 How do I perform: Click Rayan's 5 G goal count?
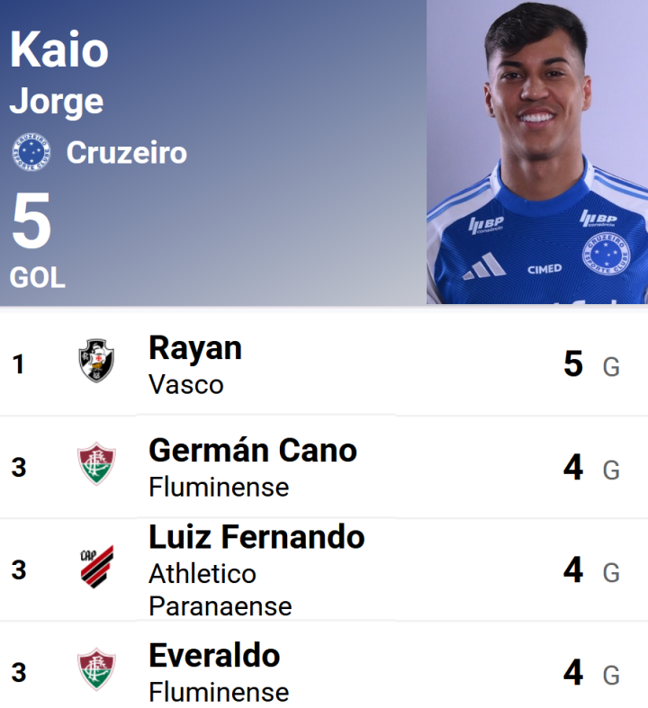[x=590, y=364]
